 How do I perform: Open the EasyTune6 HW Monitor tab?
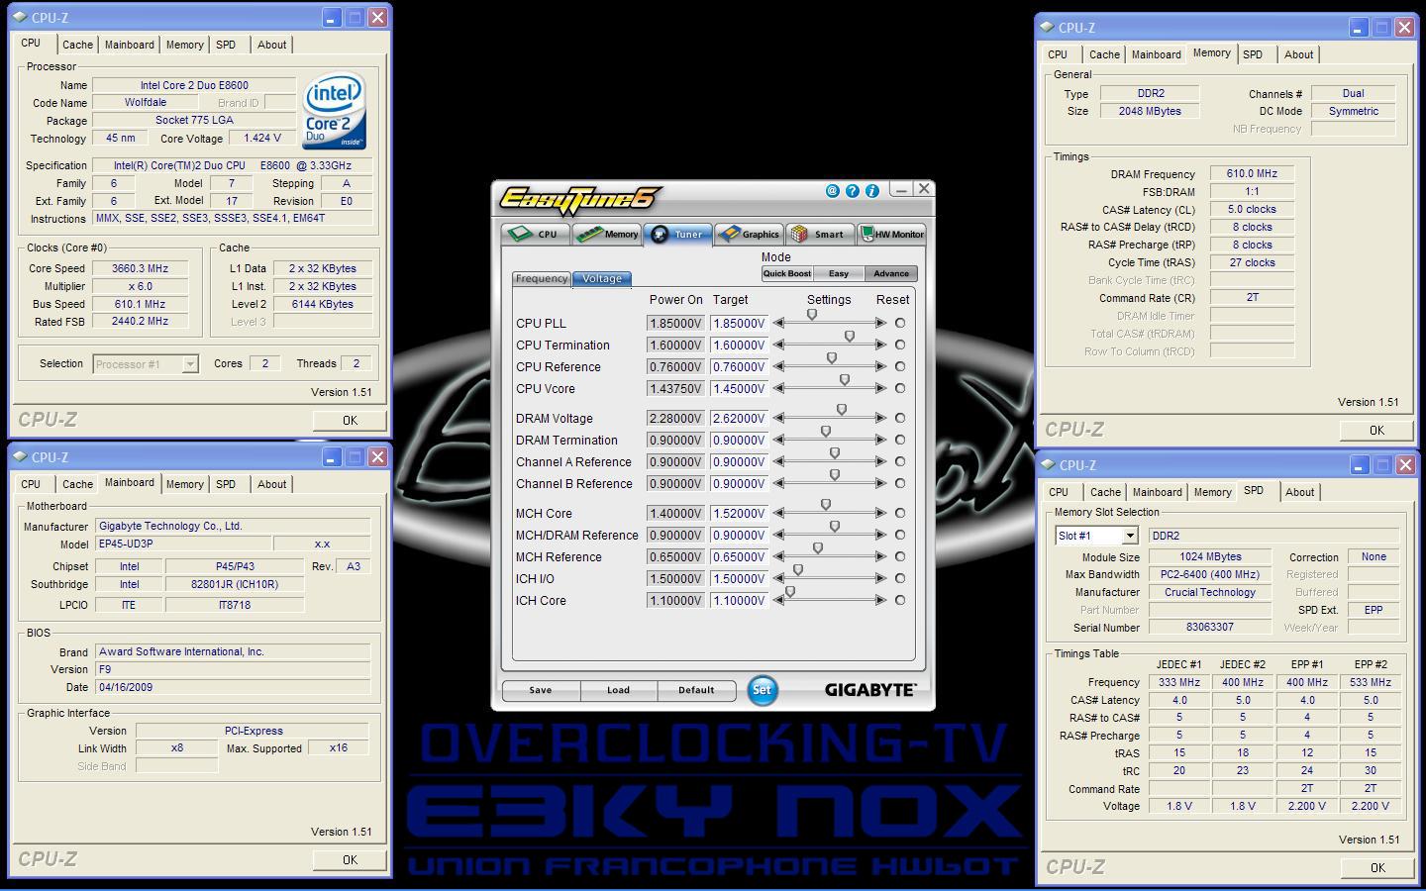[891, 235]
